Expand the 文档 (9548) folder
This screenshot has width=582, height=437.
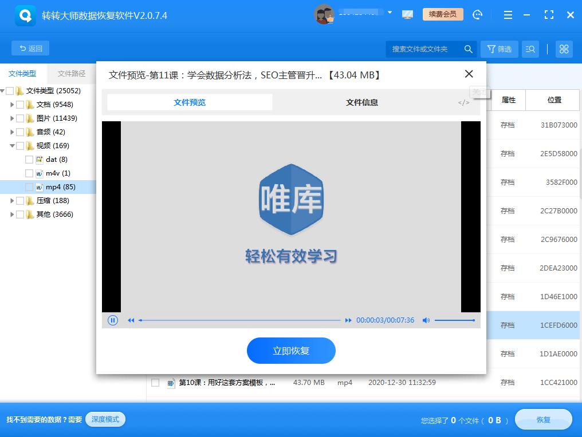pyautogui.click(x=12, y=104)
